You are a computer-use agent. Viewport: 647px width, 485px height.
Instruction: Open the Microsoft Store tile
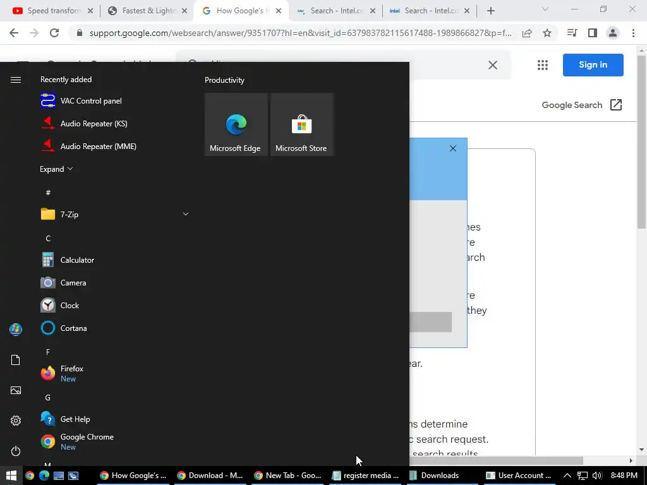click(x=301, y=124)
